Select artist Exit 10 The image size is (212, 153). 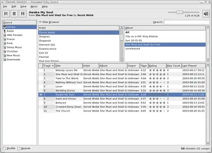coord(79,53)
